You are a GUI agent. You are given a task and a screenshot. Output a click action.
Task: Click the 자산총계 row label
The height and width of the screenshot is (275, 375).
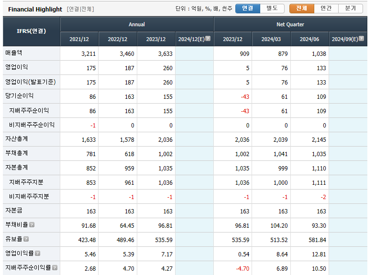click(16, 139)
